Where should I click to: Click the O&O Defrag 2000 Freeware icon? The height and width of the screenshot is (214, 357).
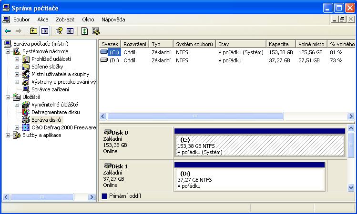tap(26, 127)
